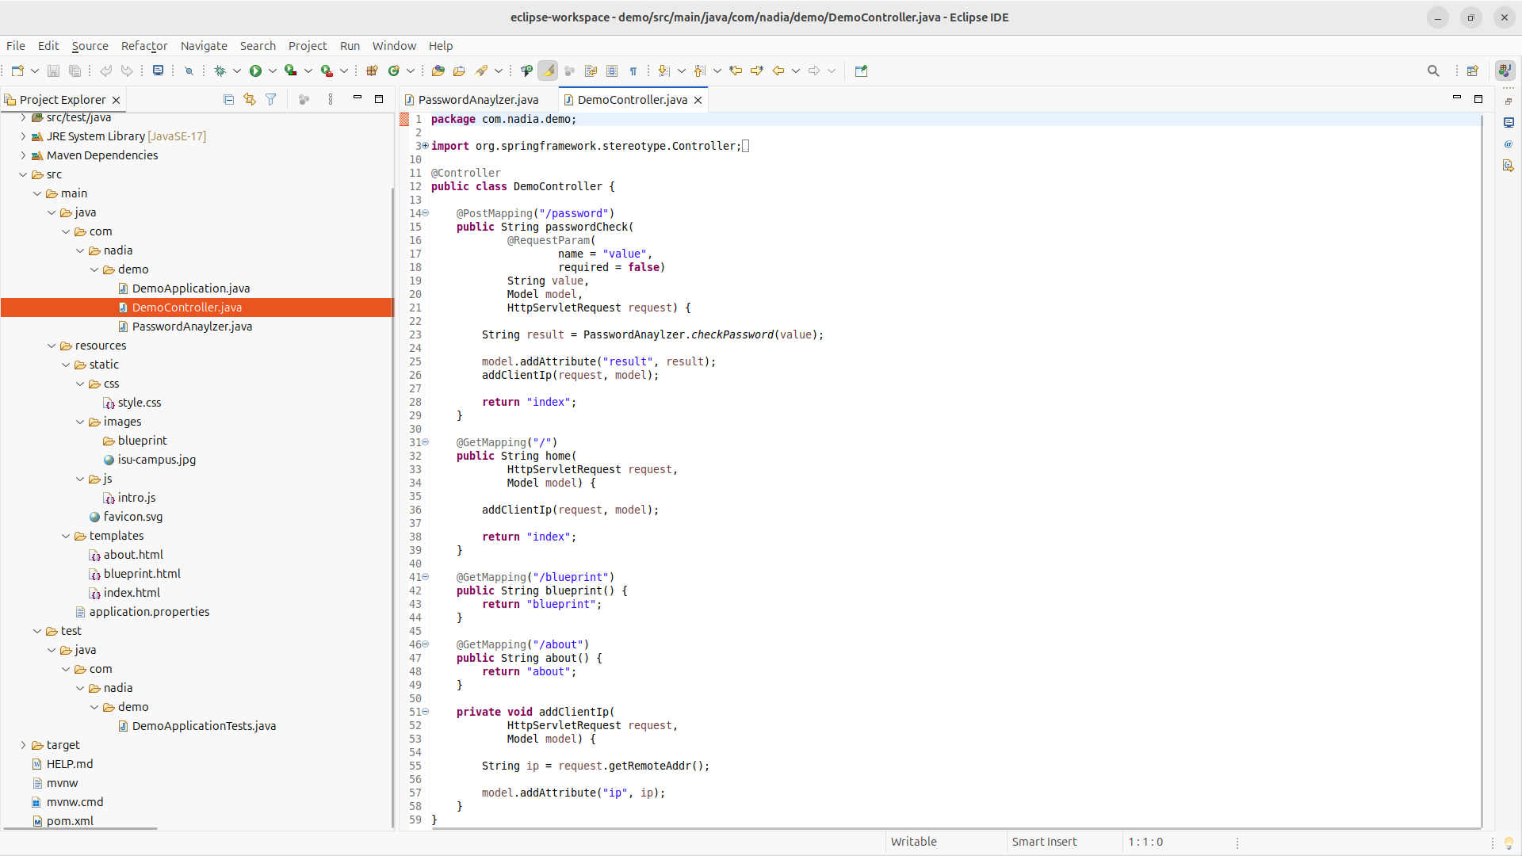
Task: Toggle fold marker at line 14
Action: coord(426,212)
